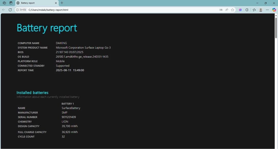Refresh the battery report page
Image resolution: width=278 pixels, height=149 pixels.
click(10, 10)
